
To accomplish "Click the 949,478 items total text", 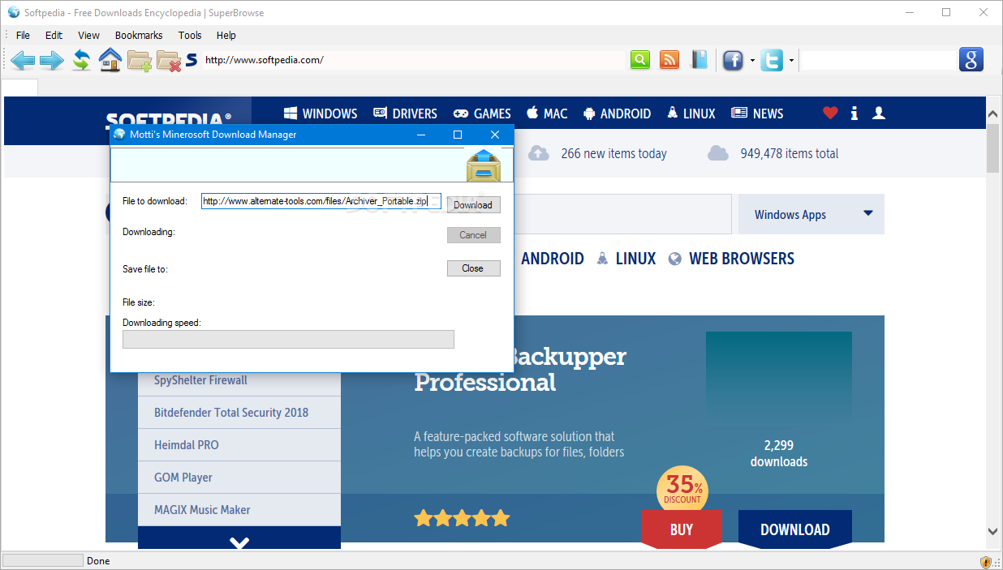I will click(x=790, y=153).
